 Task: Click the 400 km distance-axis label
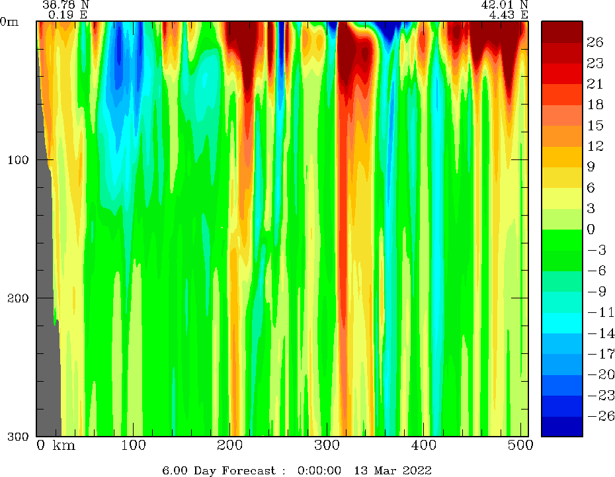point(424,446)
